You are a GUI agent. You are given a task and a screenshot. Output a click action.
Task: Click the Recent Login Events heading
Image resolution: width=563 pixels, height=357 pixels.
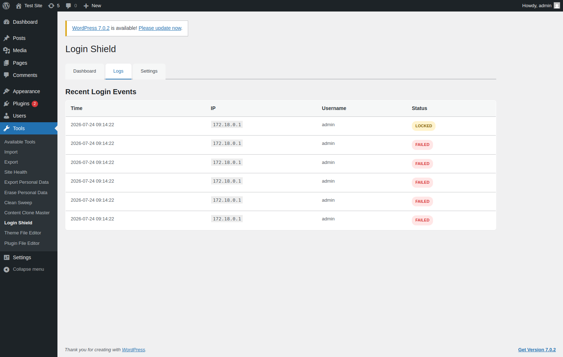pyautogui.click(x=101, y=92)
